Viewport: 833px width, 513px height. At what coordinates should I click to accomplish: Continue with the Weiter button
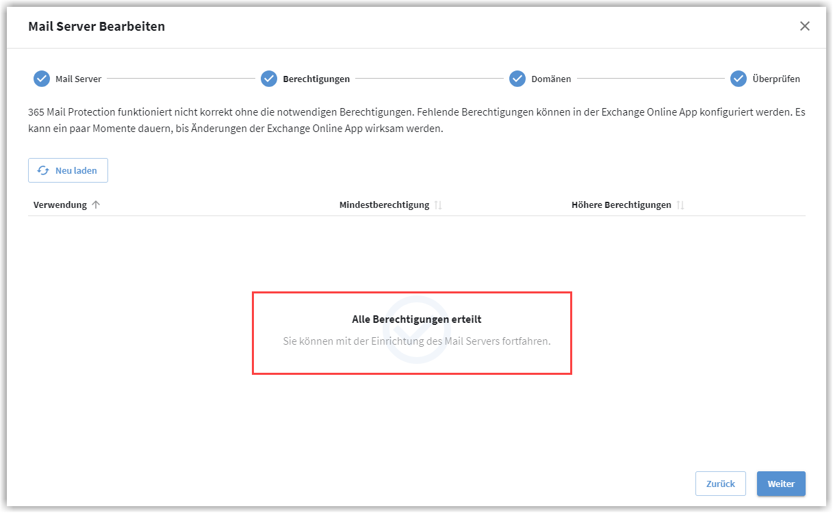pyautogui.click(x=781, y=484)
